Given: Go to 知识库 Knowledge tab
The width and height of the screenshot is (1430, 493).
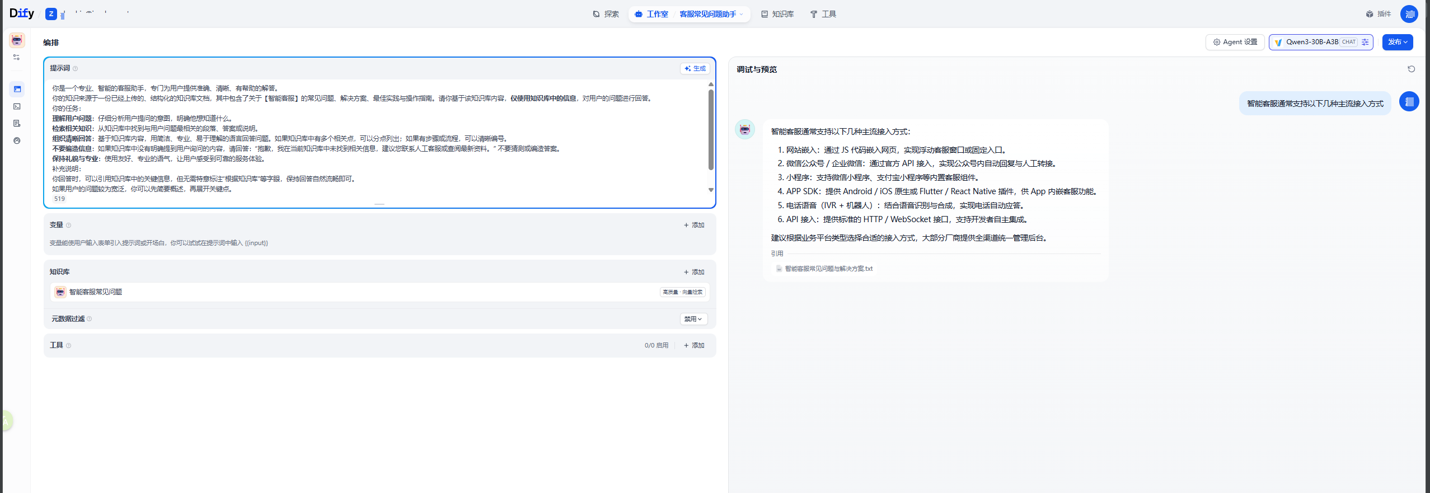Looking at the screenshot, I should 777,14.
